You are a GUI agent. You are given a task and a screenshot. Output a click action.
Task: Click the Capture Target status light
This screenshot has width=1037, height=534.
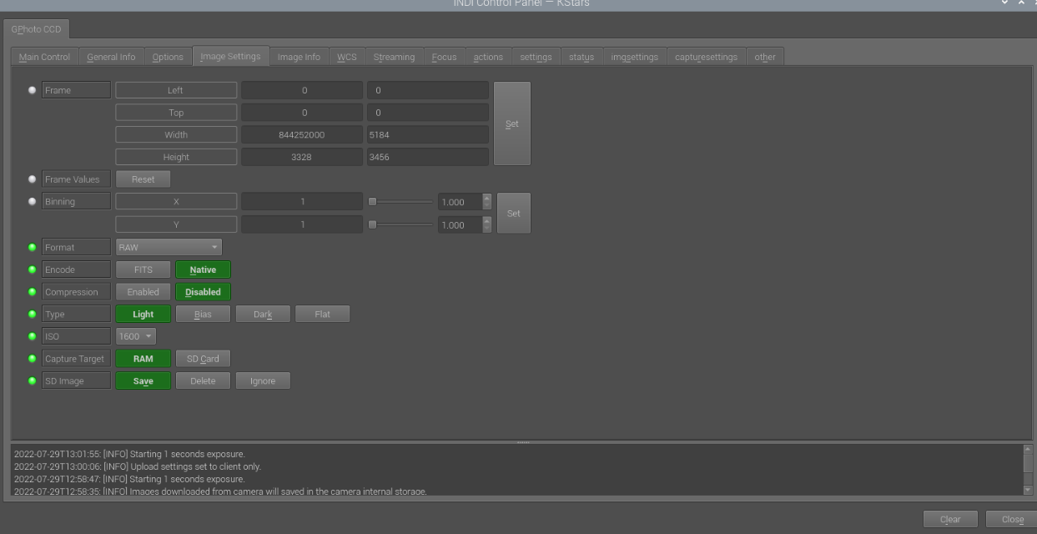33,359
